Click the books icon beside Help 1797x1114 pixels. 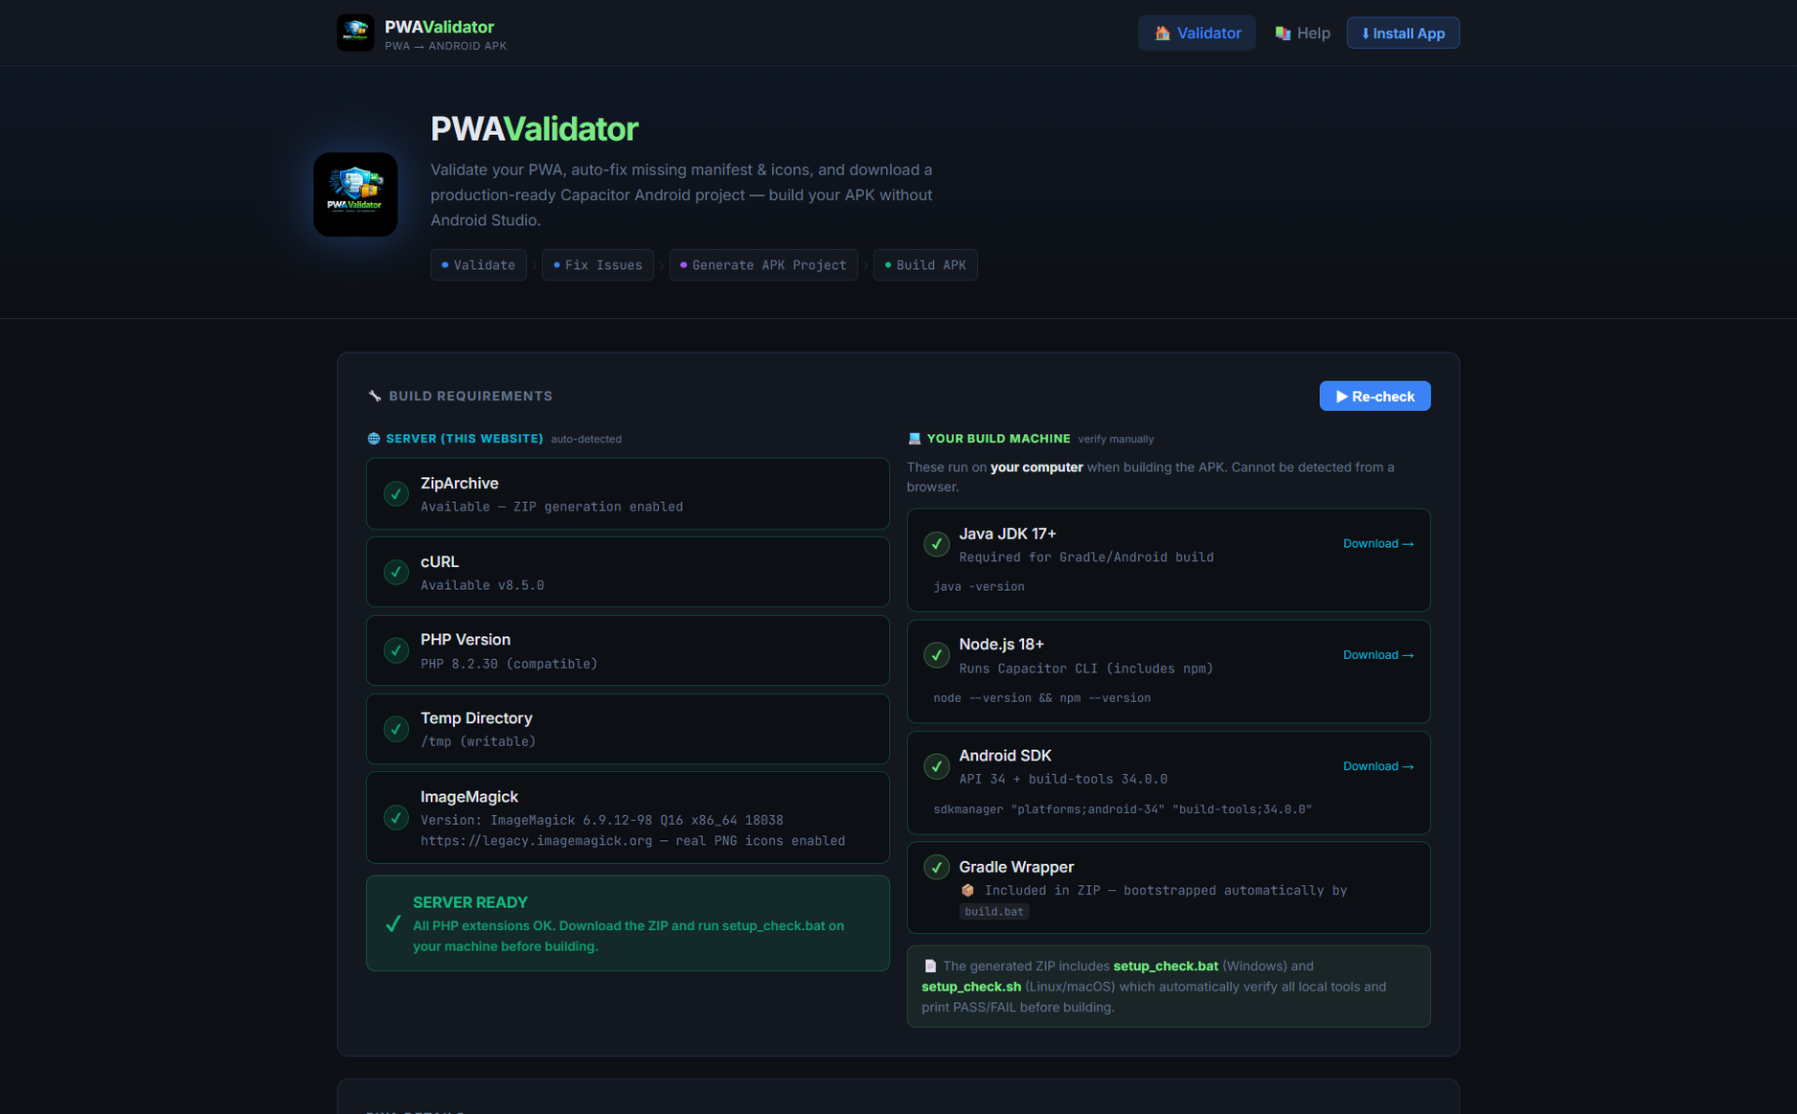pyautogui.click(x=1283, y=34)
